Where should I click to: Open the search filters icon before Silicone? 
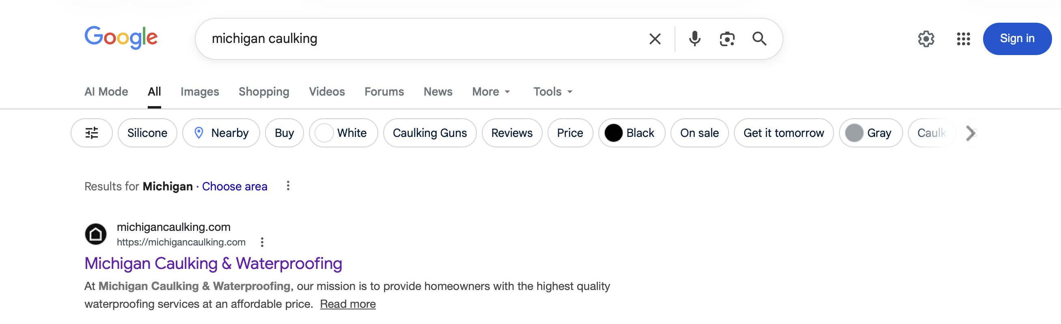click(91, 133)
